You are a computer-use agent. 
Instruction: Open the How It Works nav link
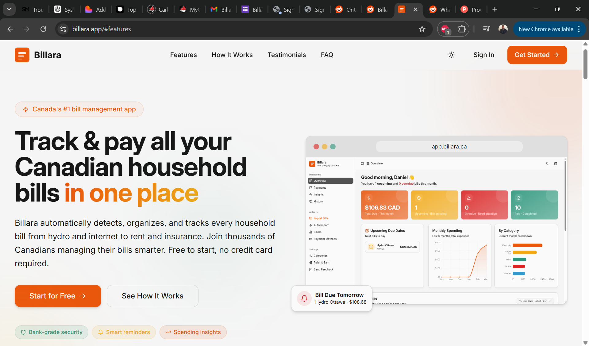(x=232, y=55)
